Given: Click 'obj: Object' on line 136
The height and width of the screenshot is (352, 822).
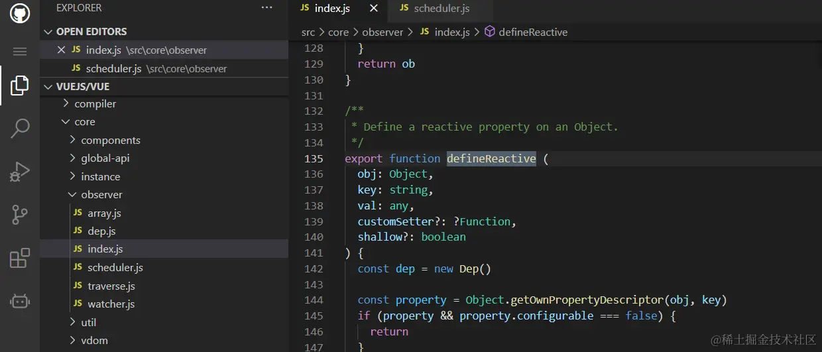Looking at the screenshot, I should click(392, 174).
